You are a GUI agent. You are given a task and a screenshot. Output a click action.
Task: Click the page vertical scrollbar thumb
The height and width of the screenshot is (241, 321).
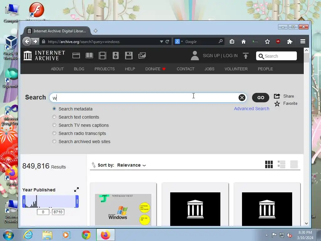coord(306,58)
